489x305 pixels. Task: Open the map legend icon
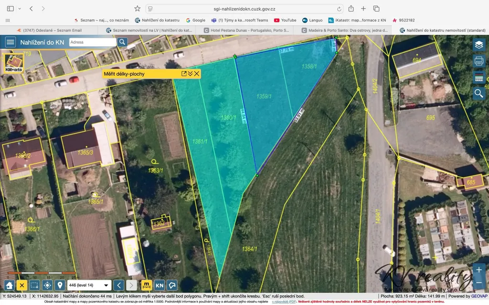478,77
